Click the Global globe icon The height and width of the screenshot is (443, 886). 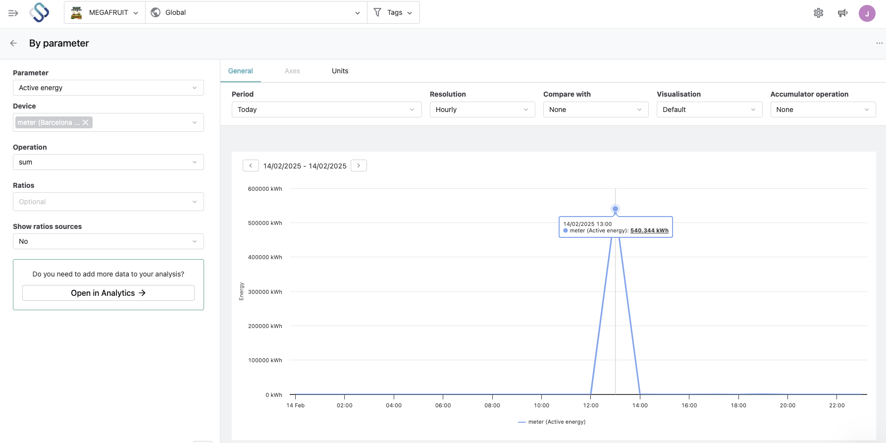(x=156, y=12)
